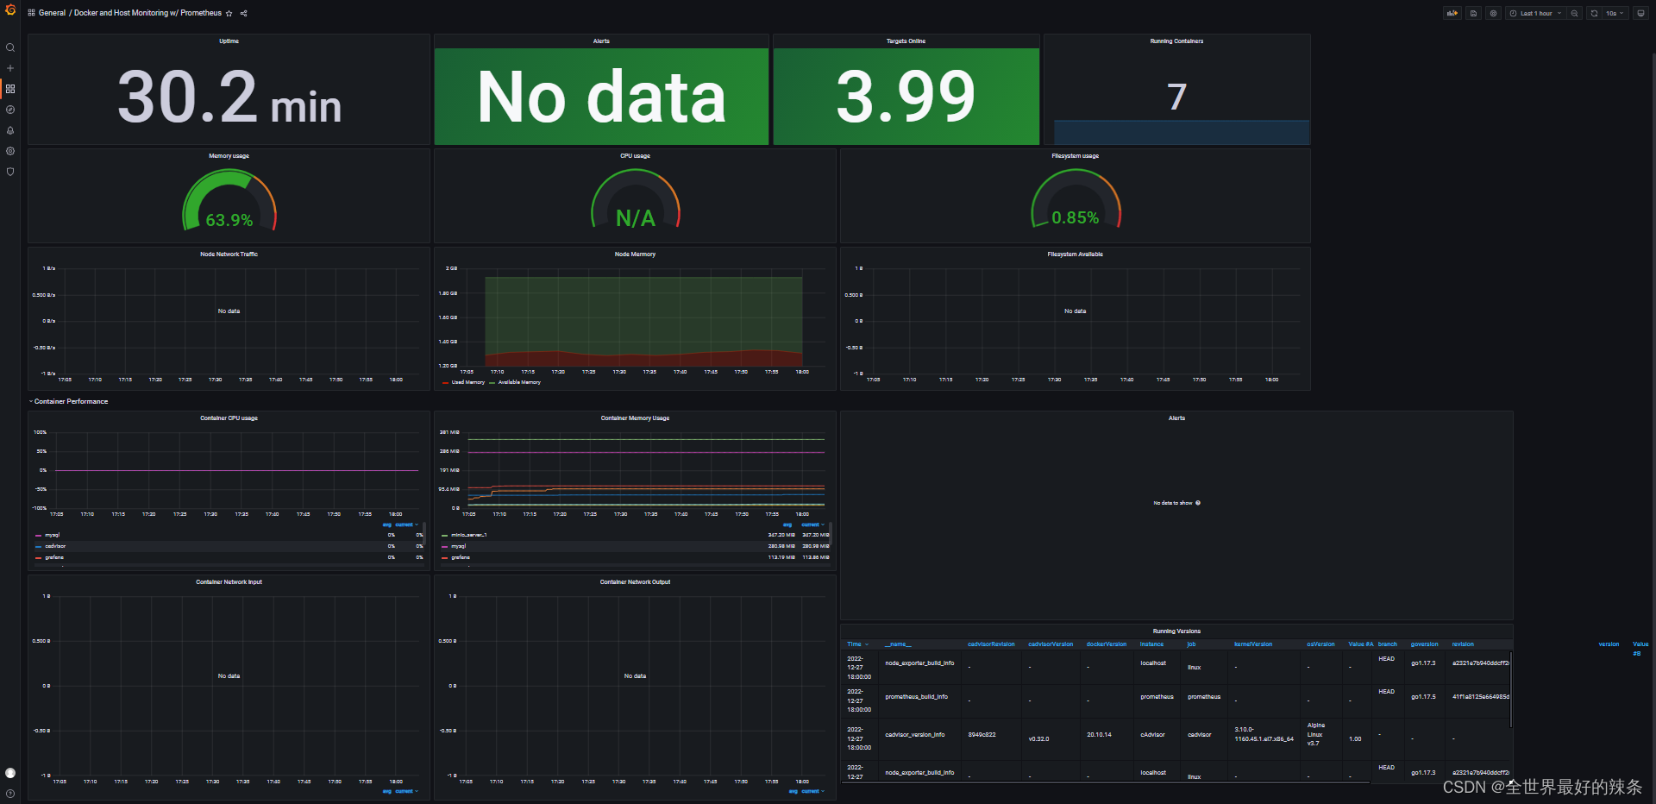
Task: Share the dashboard via share icon
Action: coord(243,13)
